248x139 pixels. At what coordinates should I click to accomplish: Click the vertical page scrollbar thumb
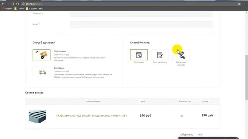[x=246, y=77]
